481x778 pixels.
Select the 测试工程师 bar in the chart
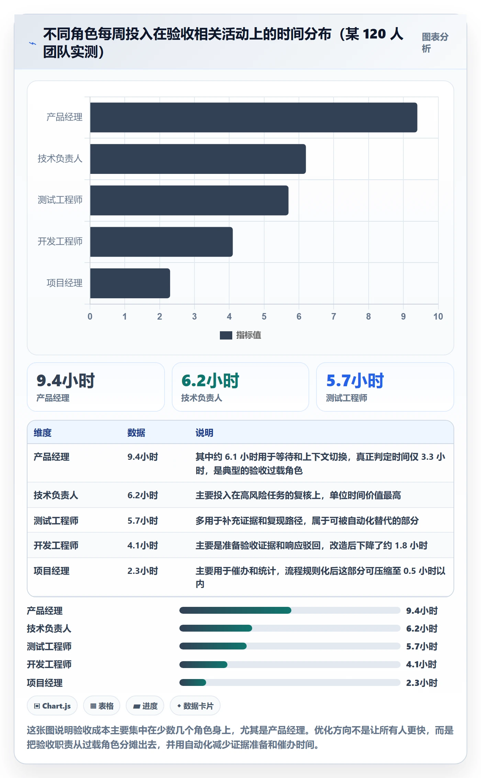pyautogui.click(x=189, y=200)
